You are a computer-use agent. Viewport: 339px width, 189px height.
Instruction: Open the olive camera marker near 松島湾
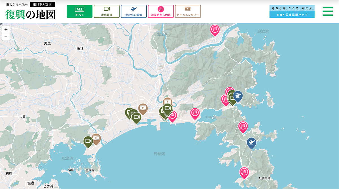(x=88, y=141)
